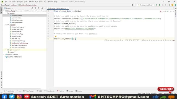Click the red errors indicator in the editor
The image size is (177, 99).
(161, 11)
